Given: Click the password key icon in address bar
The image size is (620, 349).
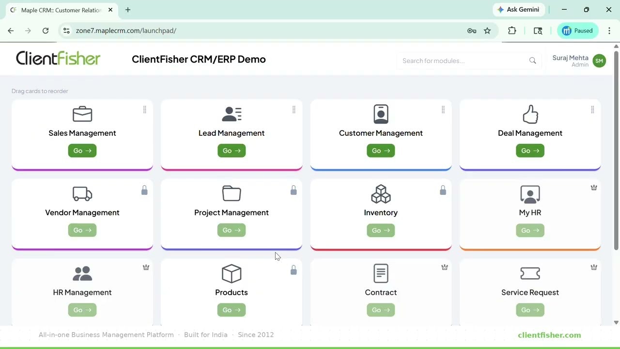Looking at the screenshot, I should [x=471, y=31].
